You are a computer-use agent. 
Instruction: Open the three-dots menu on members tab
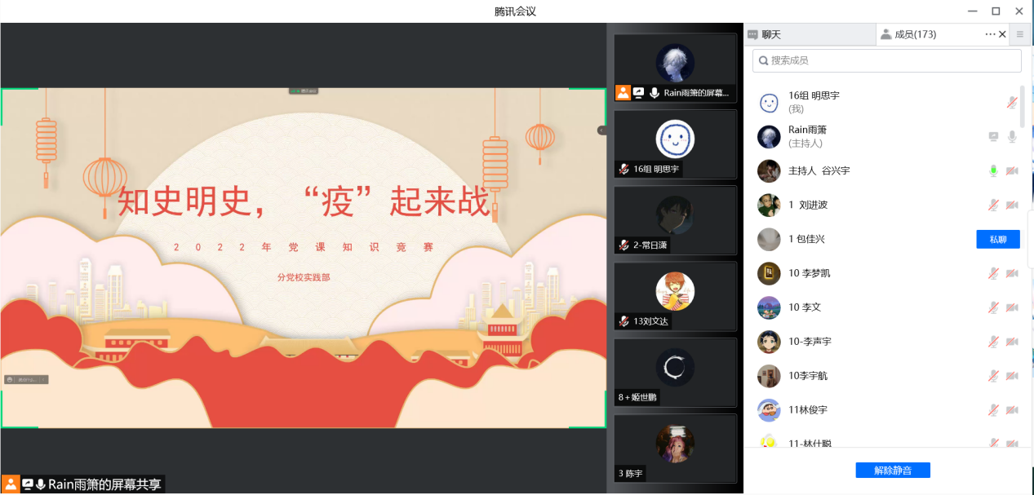click(x=990, y=34)
